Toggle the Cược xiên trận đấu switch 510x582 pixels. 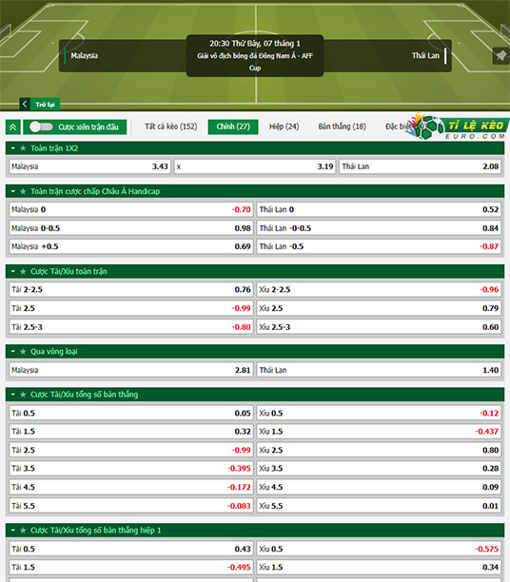(41, 126)
